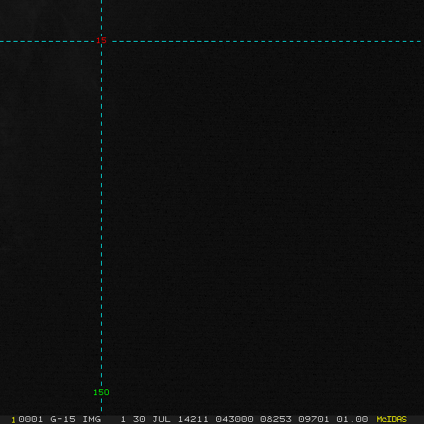Click the JUL month text

[x=161, y=419]
